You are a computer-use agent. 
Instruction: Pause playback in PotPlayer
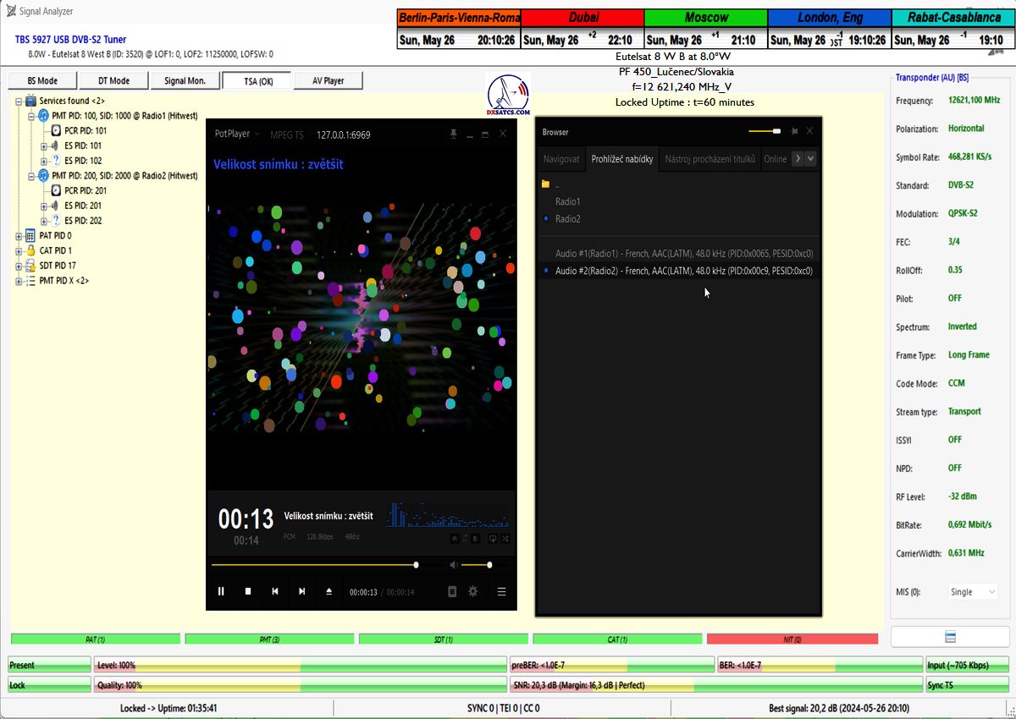[x=221, y=591]
